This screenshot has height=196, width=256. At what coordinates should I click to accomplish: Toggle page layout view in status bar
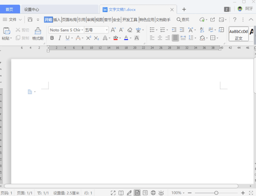137,193
